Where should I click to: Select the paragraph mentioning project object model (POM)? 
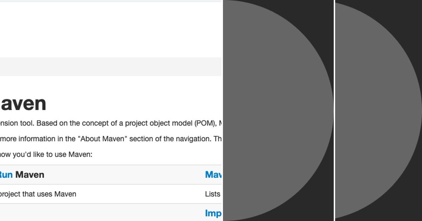click(105, 123)
